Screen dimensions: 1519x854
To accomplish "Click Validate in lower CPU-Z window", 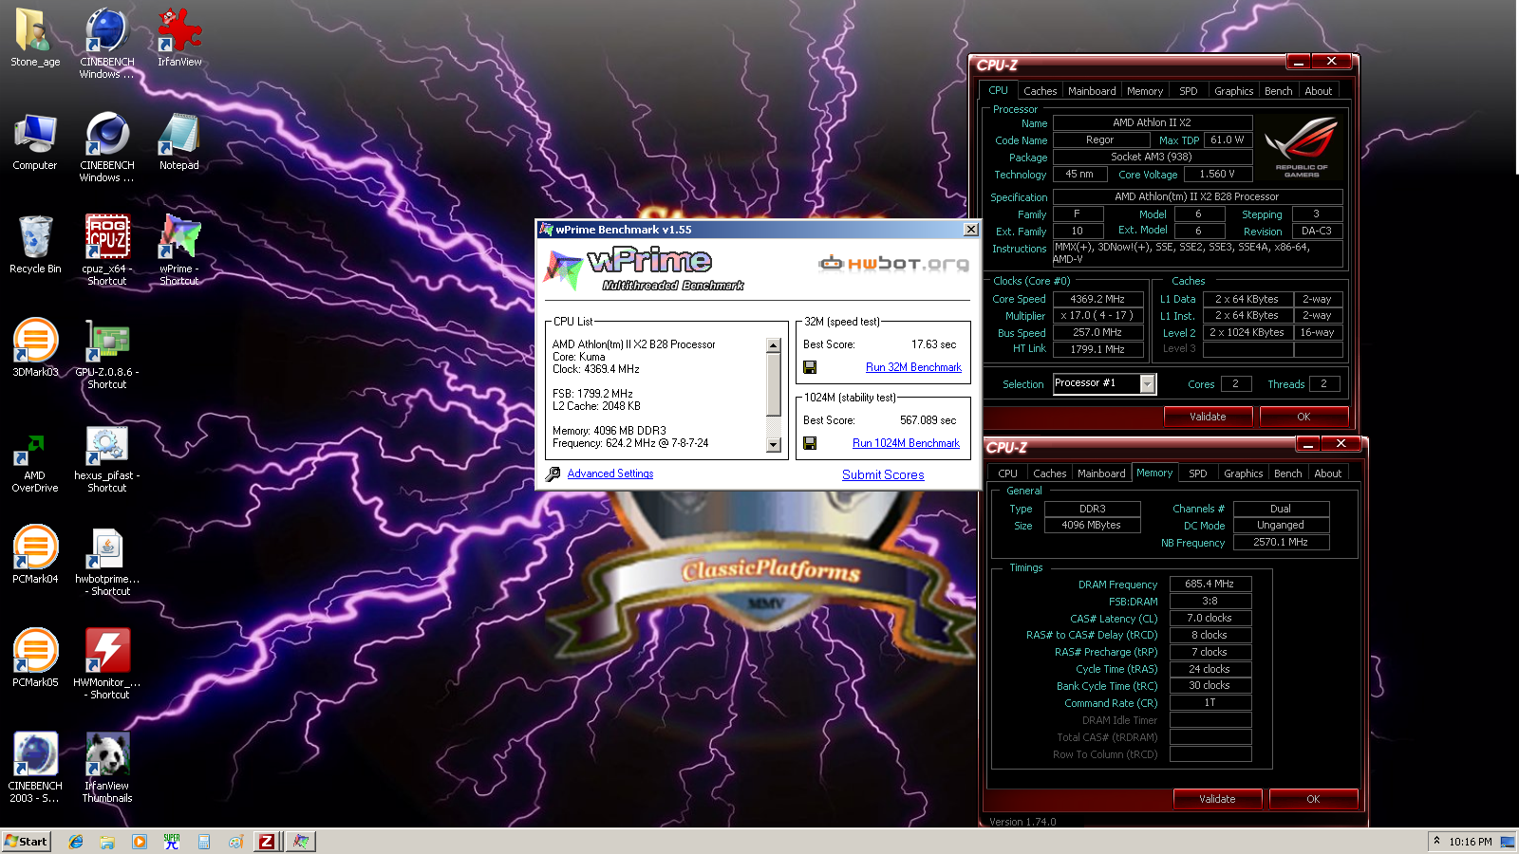I will click(x=1217, y=799).
